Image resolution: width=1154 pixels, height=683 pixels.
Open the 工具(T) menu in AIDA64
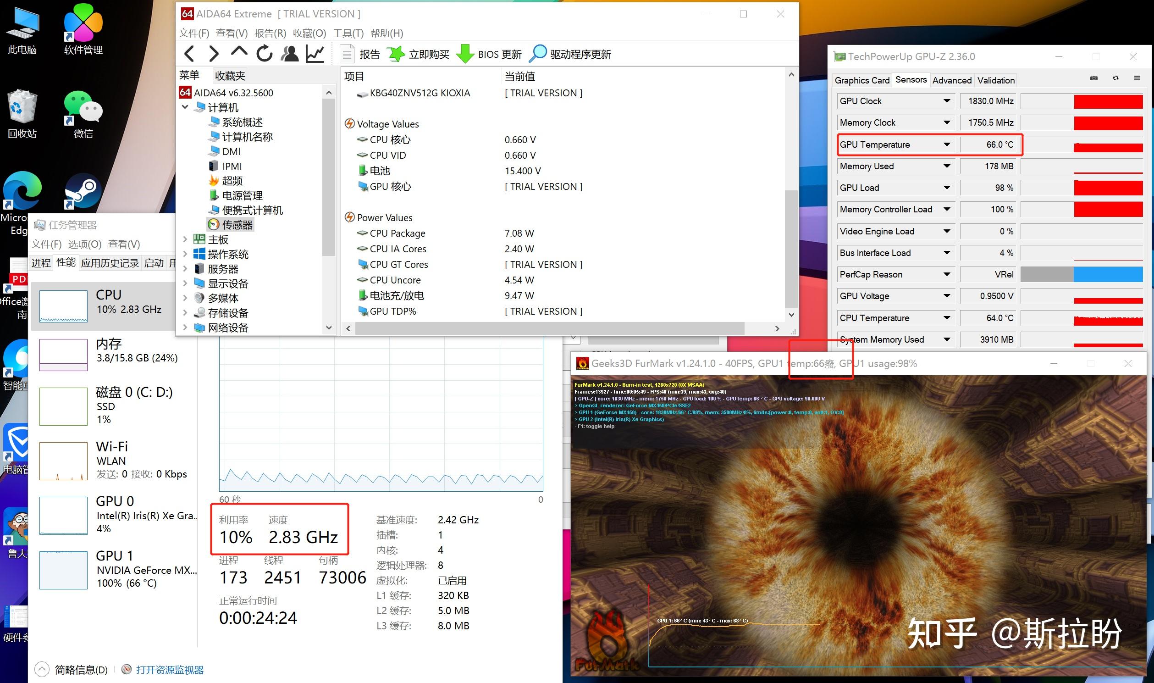click(x=348, y=33)
